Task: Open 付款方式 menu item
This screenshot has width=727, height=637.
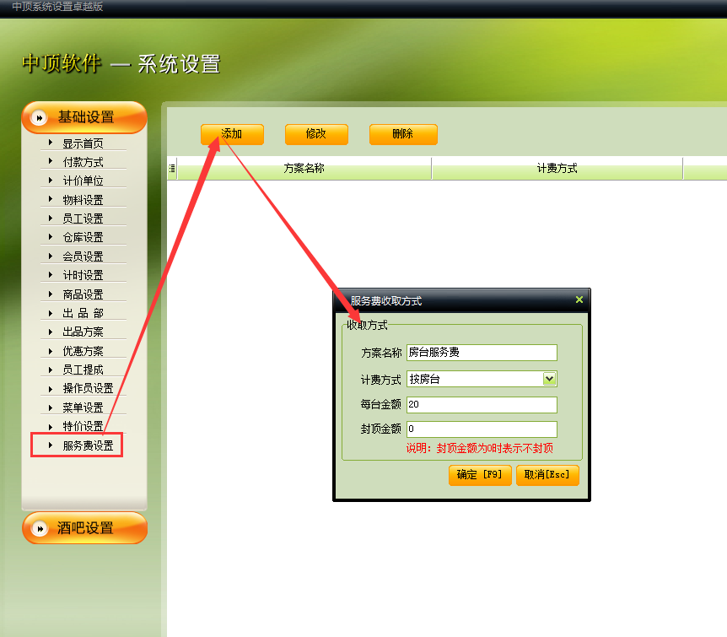Action: 83,162
